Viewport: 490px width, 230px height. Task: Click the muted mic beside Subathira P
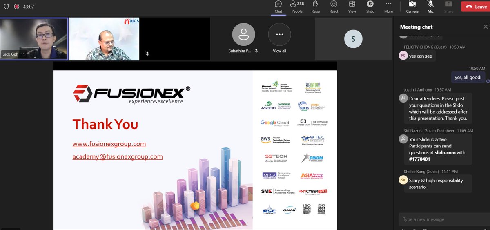click(256, 51)
